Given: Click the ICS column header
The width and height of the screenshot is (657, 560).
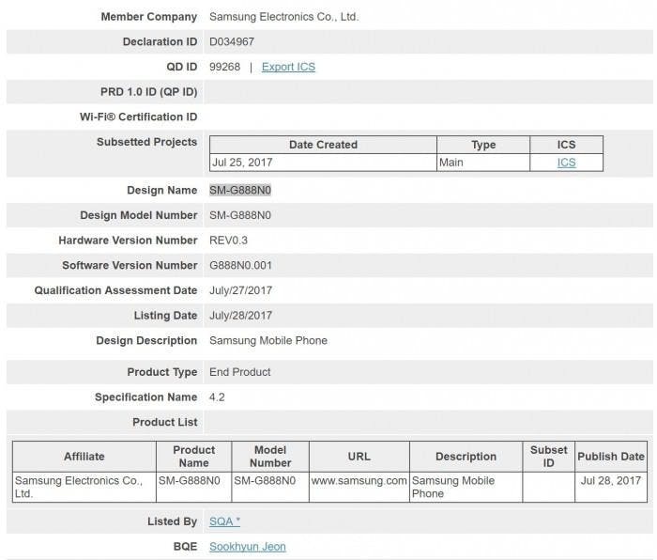Looking at the screenshot, I should click(566, 145).
